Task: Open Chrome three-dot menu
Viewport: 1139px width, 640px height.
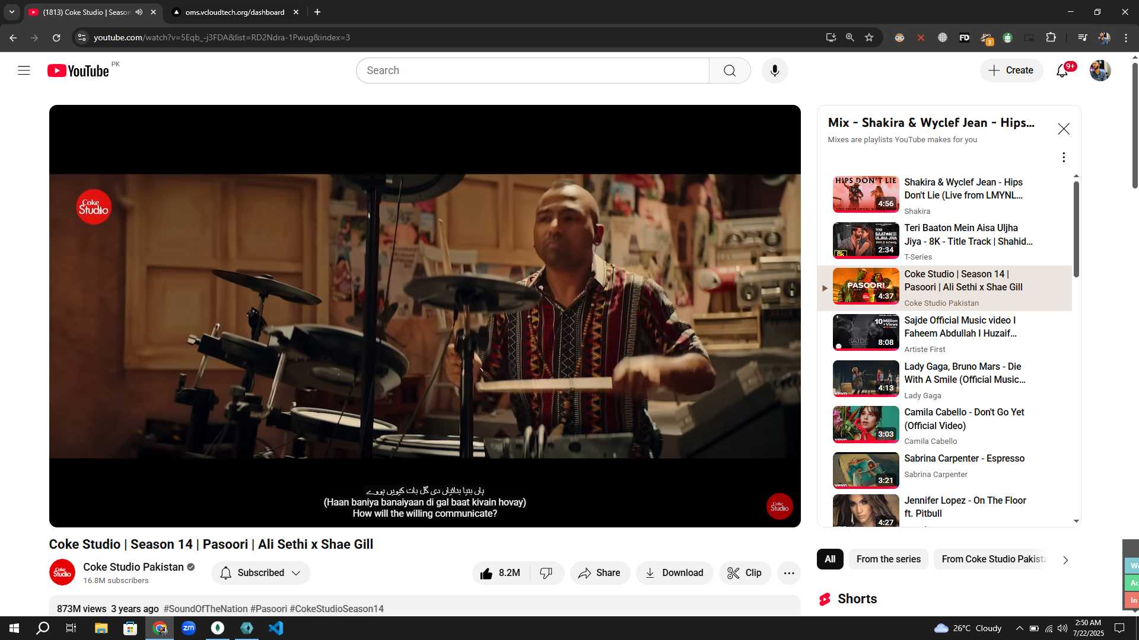Action: 1126,37
